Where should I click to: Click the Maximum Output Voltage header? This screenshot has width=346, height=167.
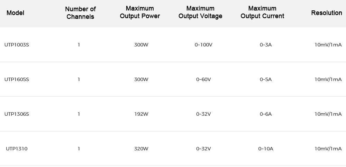tap(200, 12)
